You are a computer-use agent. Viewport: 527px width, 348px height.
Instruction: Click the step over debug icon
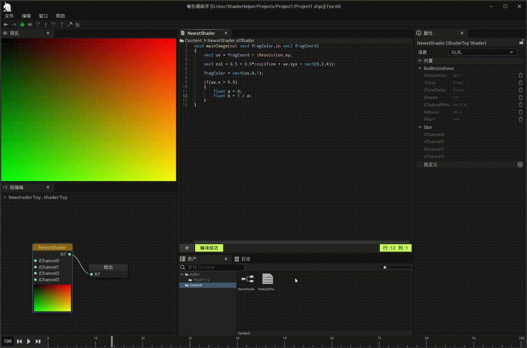click(38, 25)
